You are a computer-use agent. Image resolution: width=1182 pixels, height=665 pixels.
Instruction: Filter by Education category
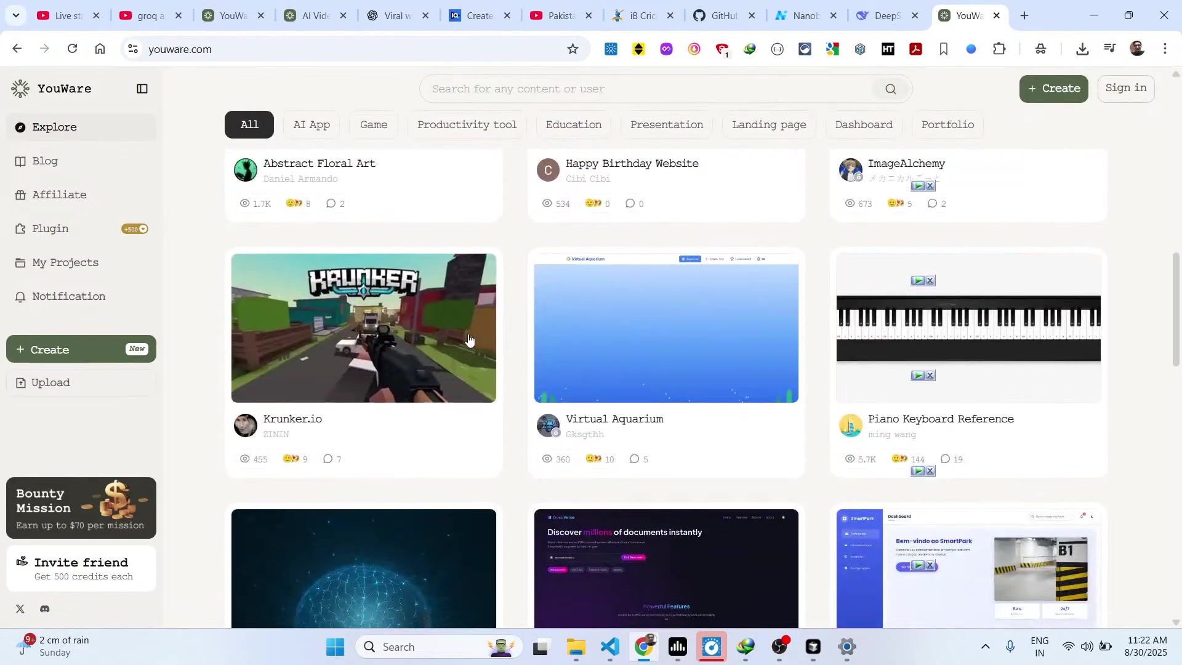574,124
